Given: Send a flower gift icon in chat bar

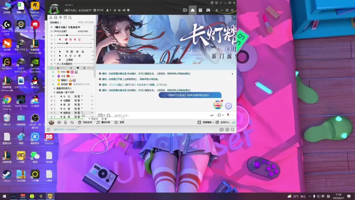Looking at the screenshot, I should [x=228, y=115].
